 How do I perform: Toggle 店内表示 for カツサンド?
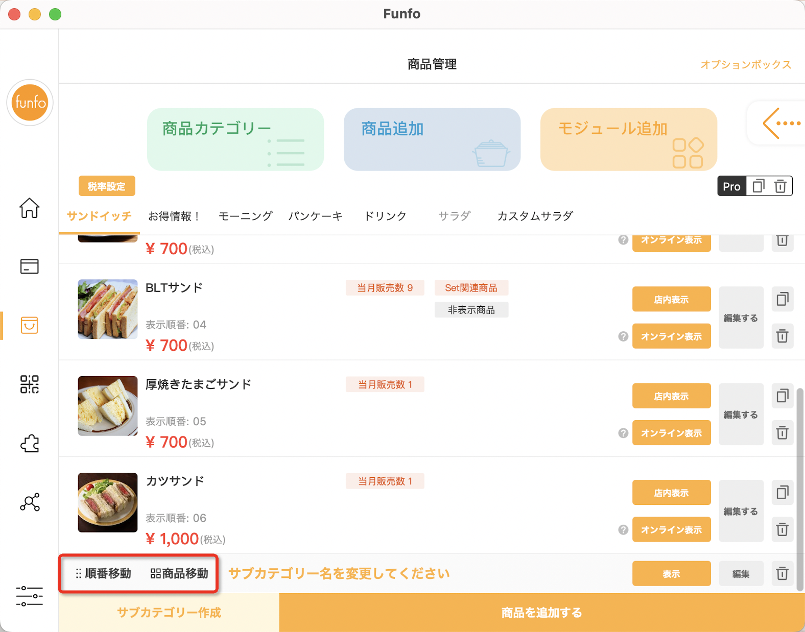671,493
